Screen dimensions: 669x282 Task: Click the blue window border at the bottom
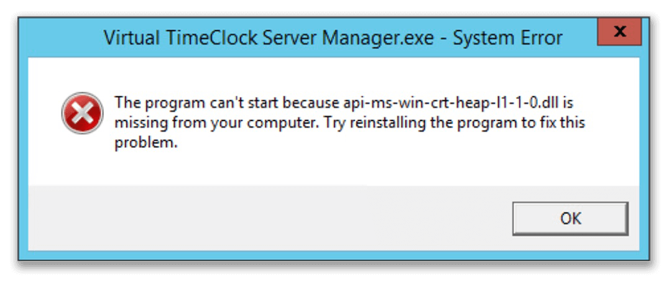point(334,255)
